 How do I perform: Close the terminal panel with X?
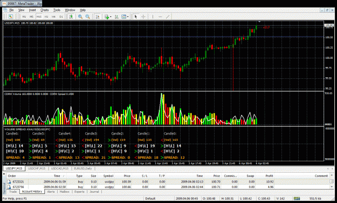[4, 173]
